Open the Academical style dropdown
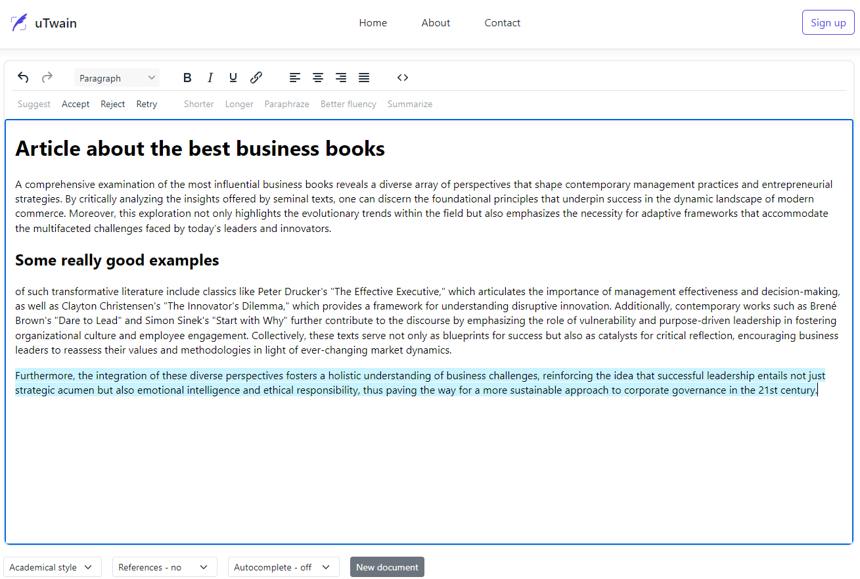 pos(53,567)
